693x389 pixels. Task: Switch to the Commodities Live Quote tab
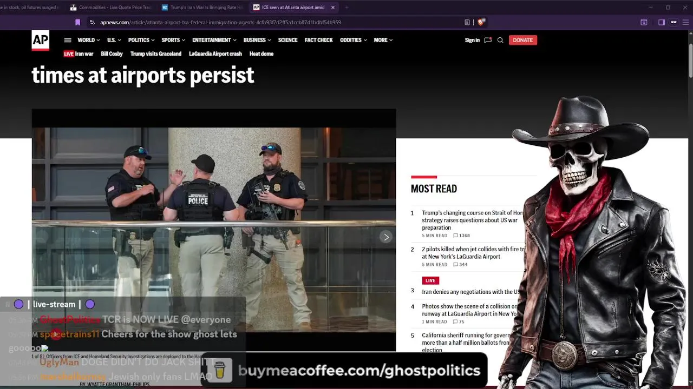111,8
